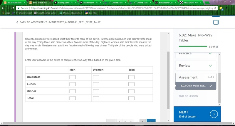
Task: Click Breakfast Total input box
Action: click(x=131, y=77)
